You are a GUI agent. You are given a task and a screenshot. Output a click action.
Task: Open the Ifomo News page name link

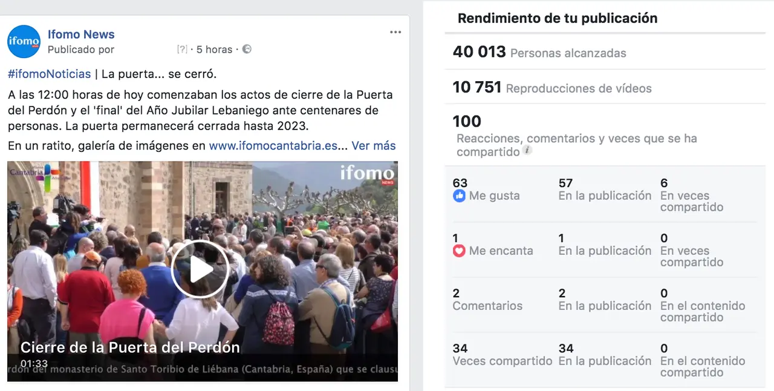coord(81,34)
